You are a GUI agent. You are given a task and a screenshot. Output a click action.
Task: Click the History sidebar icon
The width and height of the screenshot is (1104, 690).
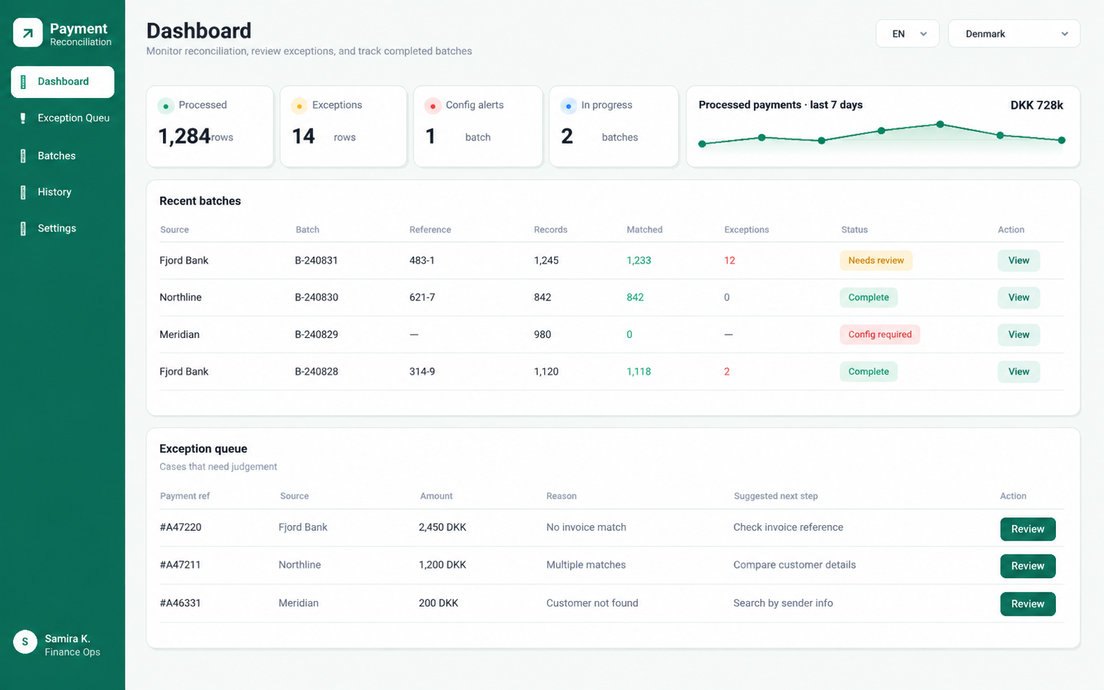(x=23, y=192)
